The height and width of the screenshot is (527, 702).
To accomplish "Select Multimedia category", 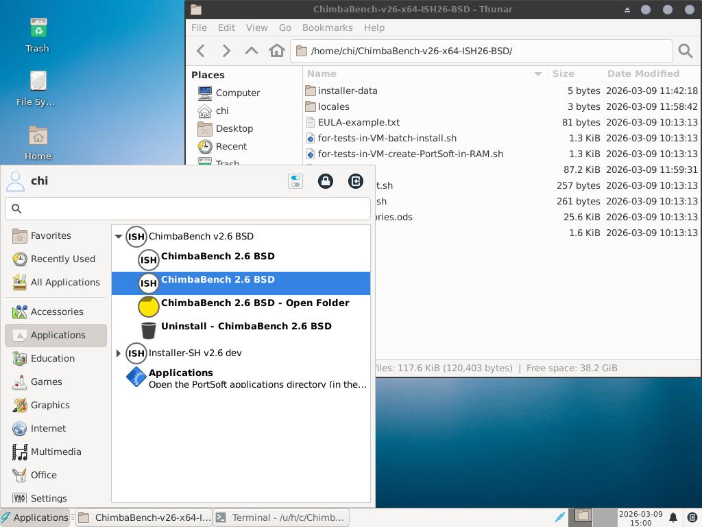I will tap(56, 452).
